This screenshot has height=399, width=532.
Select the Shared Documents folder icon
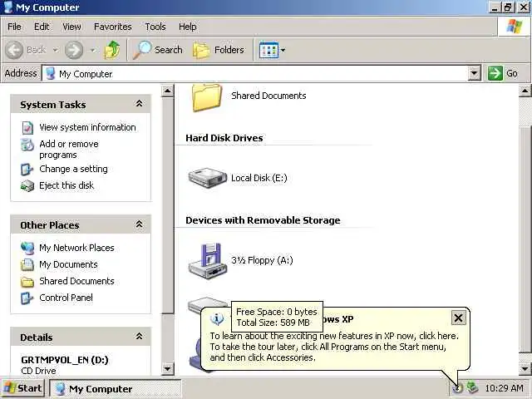coord(207,97)
